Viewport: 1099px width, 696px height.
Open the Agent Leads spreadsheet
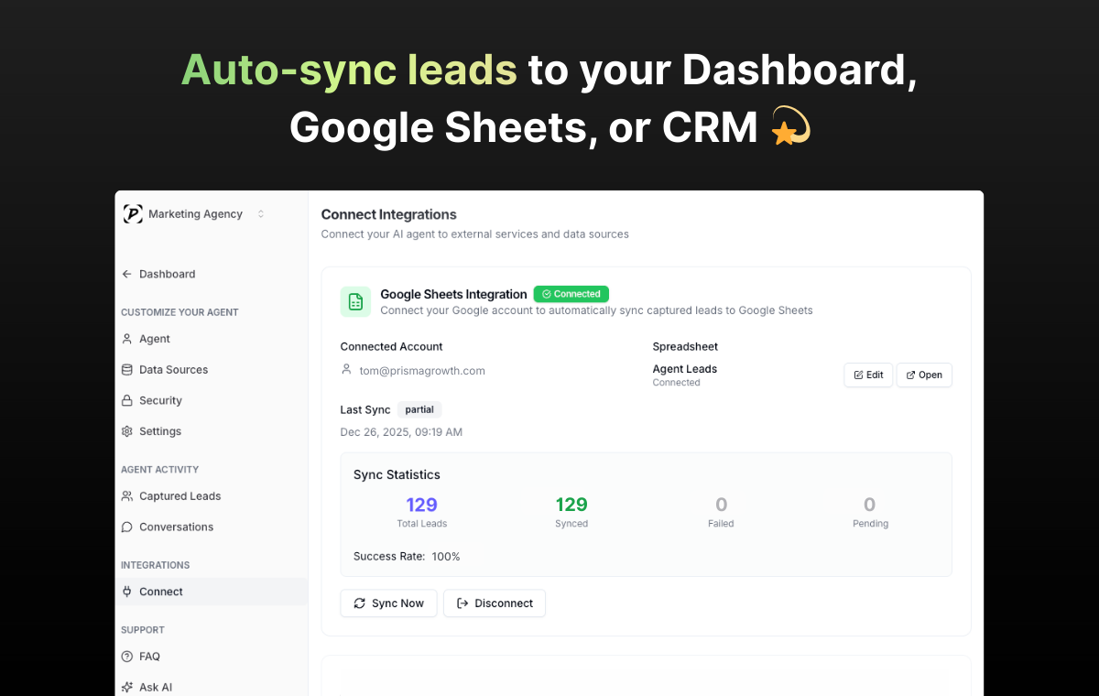924,375
